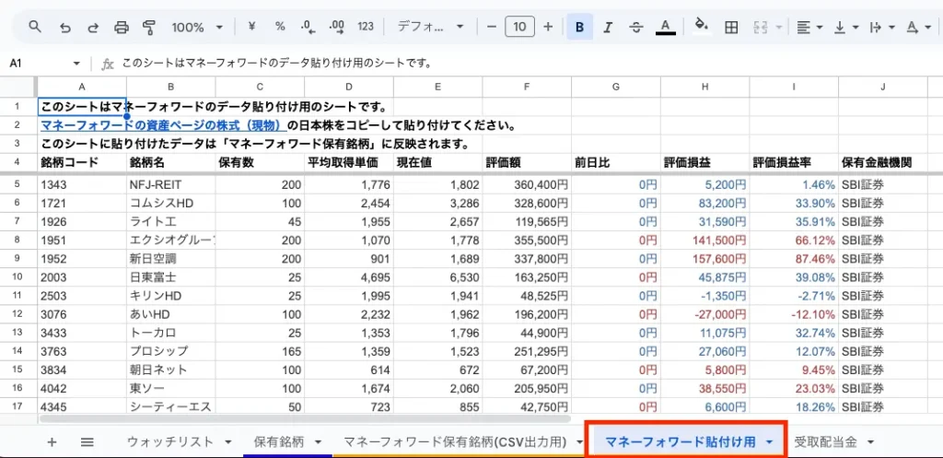Viewport: 943px width, 458px height.
Task: Open more number formats 123
Action: (365, 27)
